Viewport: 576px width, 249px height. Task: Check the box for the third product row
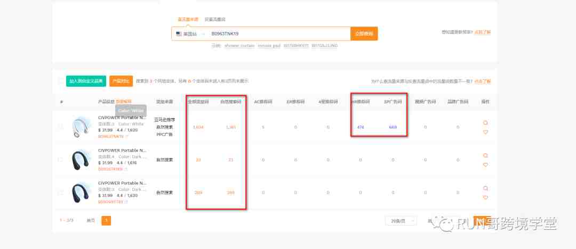coord(60,193)
